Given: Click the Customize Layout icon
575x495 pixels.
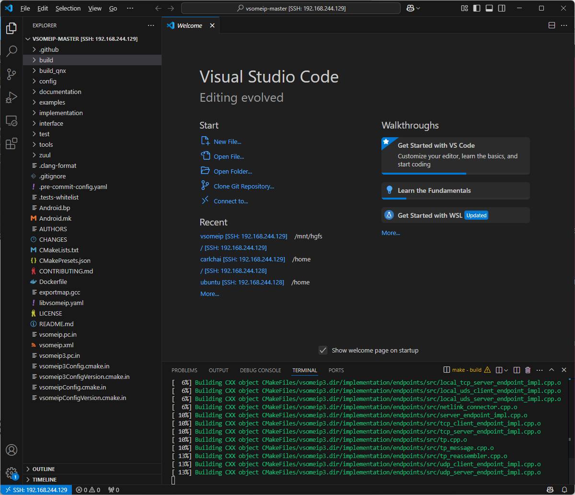Looking at the screenshot, I should (464, 8).
